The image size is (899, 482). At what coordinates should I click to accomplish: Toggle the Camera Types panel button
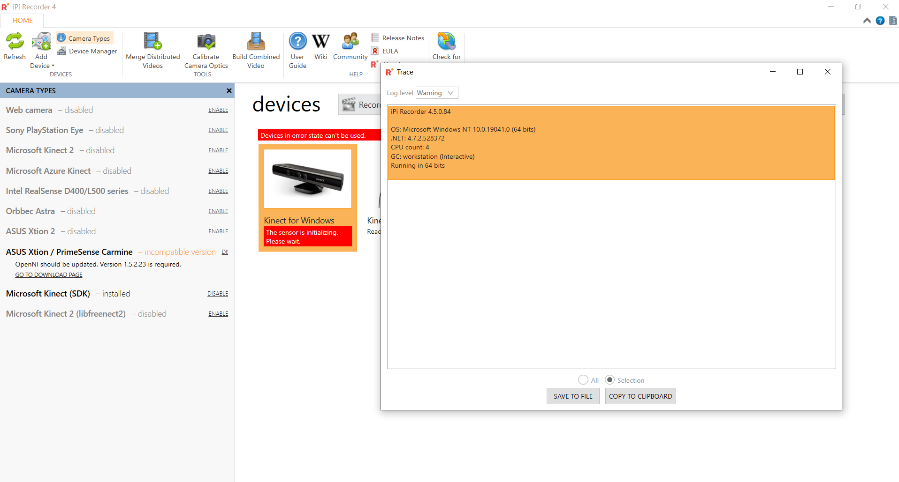[84, 38]
